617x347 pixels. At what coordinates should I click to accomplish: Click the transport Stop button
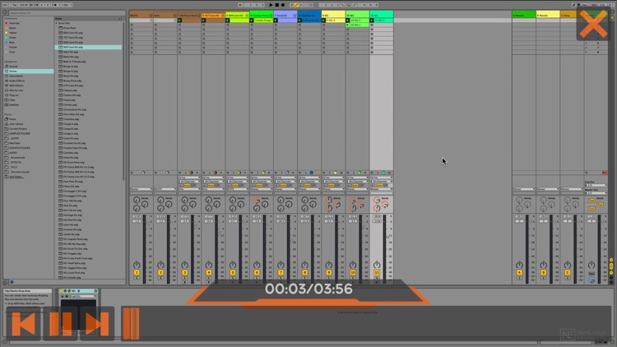(x=276, y=5)
